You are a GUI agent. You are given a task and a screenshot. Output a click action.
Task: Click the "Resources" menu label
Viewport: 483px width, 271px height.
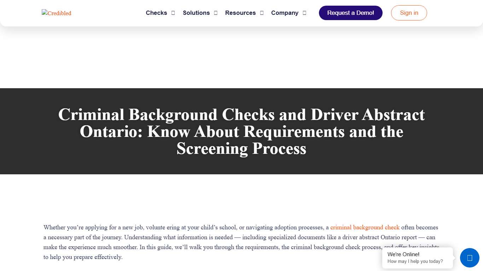point(240,13)
